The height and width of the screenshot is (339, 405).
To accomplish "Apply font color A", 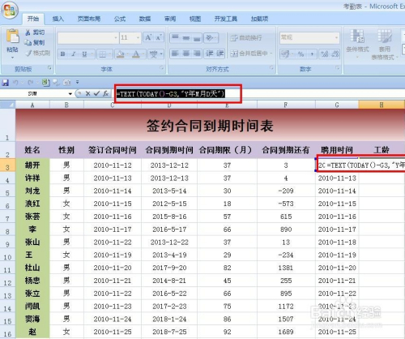I will click(x=136, y=54).
